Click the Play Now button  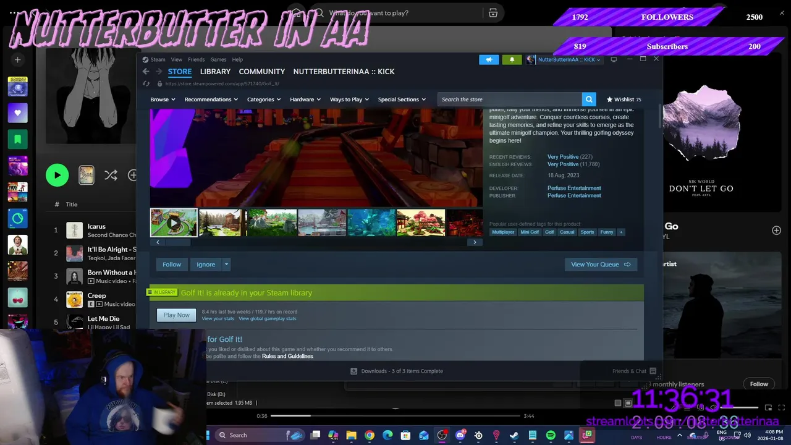(x=177, y=315)
